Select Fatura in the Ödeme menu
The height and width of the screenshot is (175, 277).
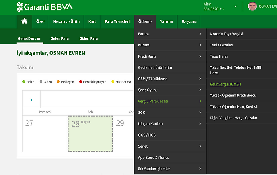[170, 34]
